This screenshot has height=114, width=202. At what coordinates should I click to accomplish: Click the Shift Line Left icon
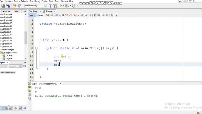pos(95,15)
